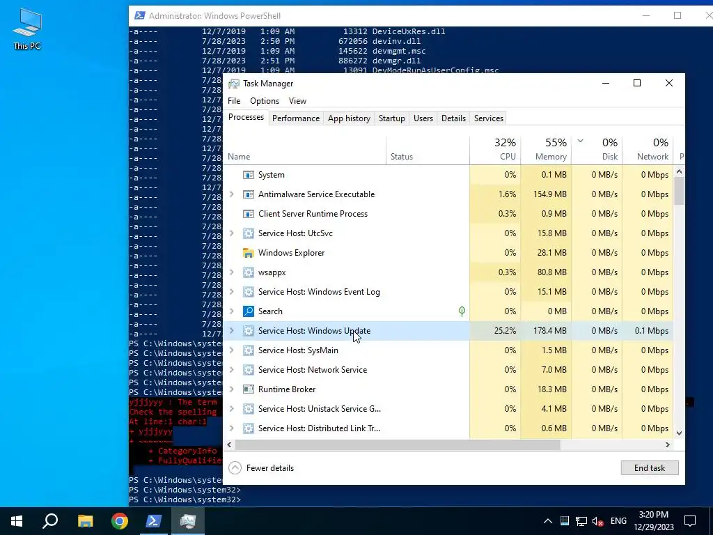
Task: Expand the wsappx process group
Action: tap(231, 272)
